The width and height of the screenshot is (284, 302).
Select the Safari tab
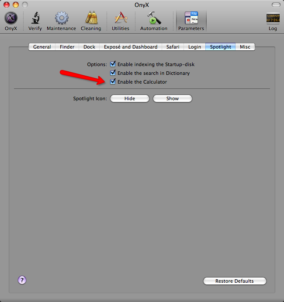point(173,47)
